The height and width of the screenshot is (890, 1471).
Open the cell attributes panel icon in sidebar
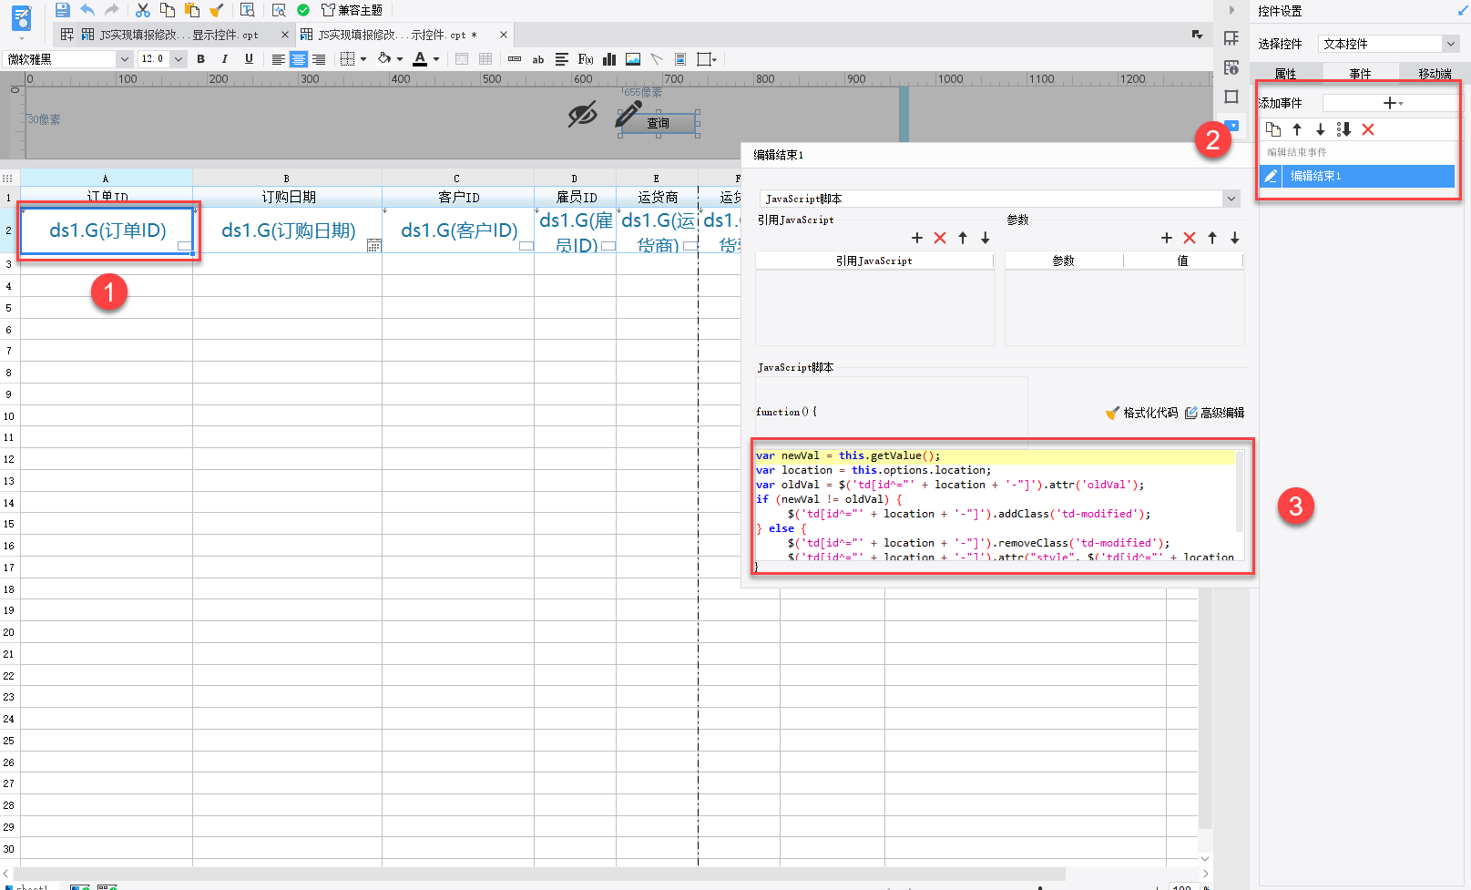(x=1231, y=67)
